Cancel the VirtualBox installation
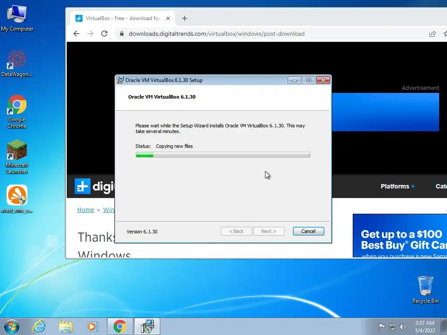 pos(308,231)
